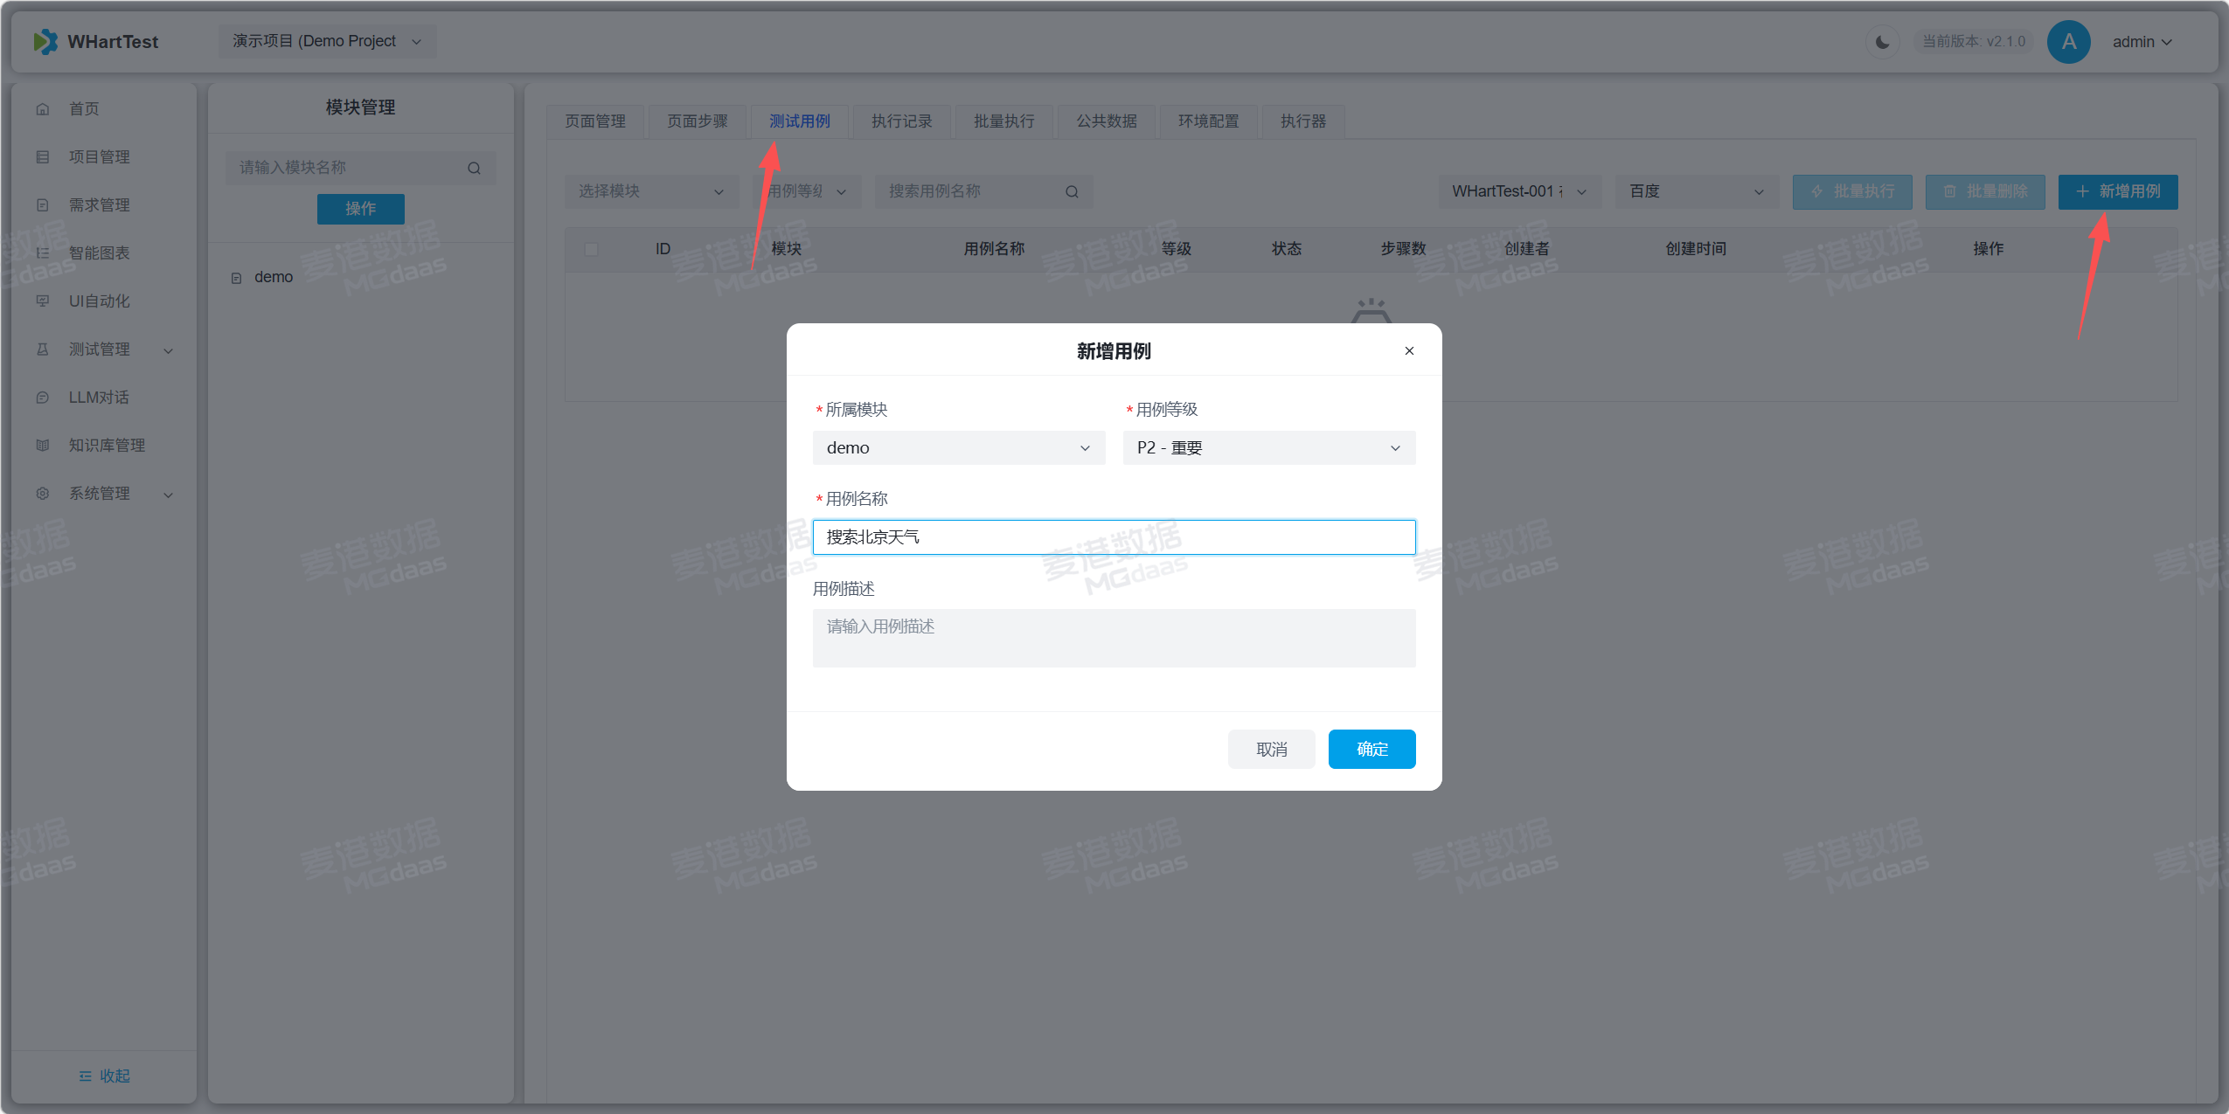Open 所属模块 dropdown showing demo
2229x1114 pixels.
pyautogui.click(x=958, y=448)
